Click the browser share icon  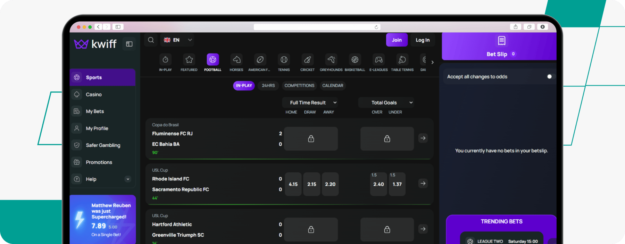coord(516,27)
